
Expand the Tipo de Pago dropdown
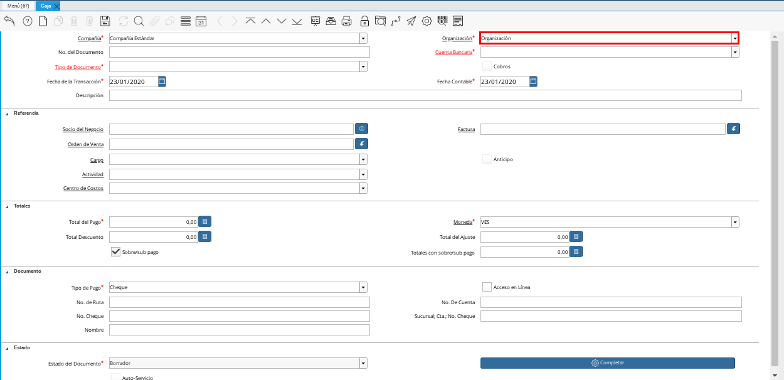pyautogui.click(x=363, y=288)
